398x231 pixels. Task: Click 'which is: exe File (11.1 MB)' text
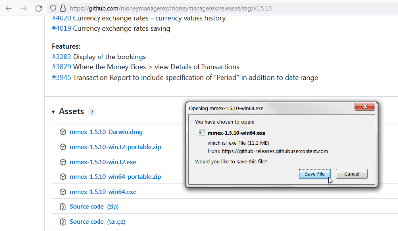click(238, 143)
